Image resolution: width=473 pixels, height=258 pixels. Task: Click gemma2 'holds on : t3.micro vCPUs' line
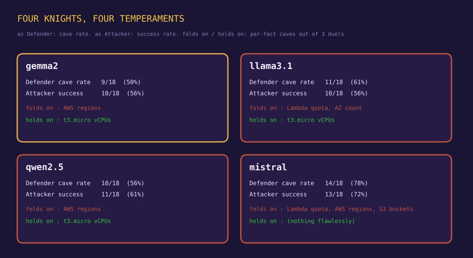click(x=68, y=120)
